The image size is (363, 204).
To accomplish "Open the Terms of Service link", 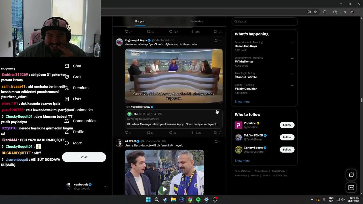I will click(x=242, y=171).
